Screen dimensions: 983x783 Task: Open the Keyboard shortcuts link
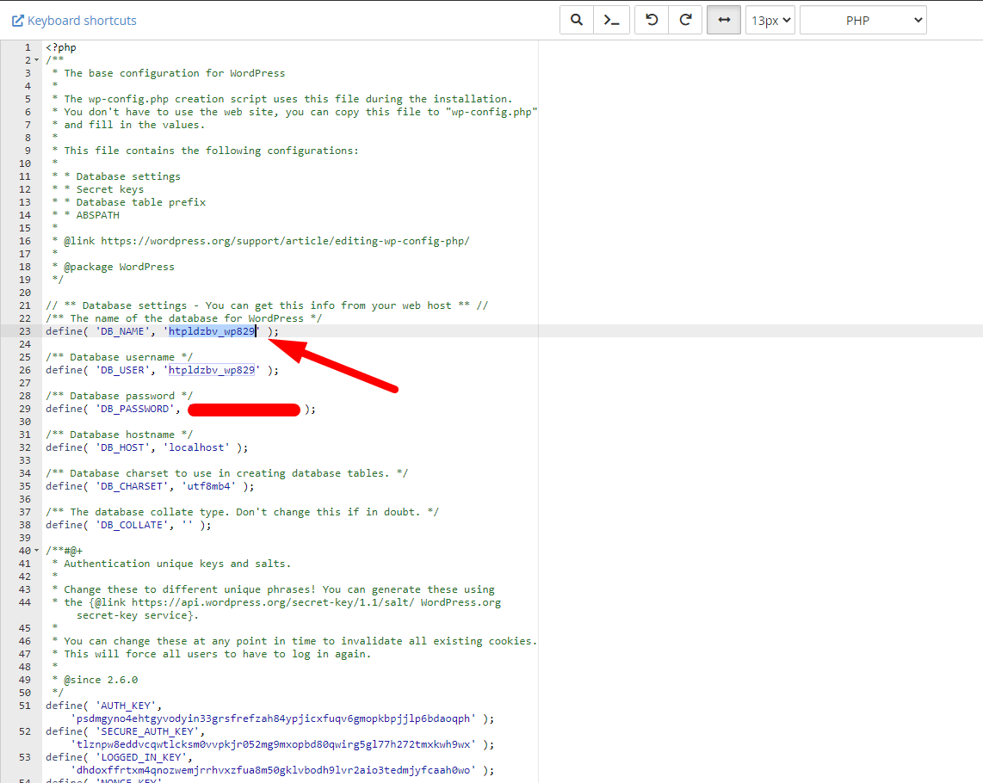pos(74,21)
